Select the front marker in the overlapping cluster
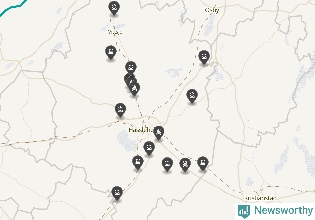The height and width of the screenshot is (220, 315). point(134,89)
